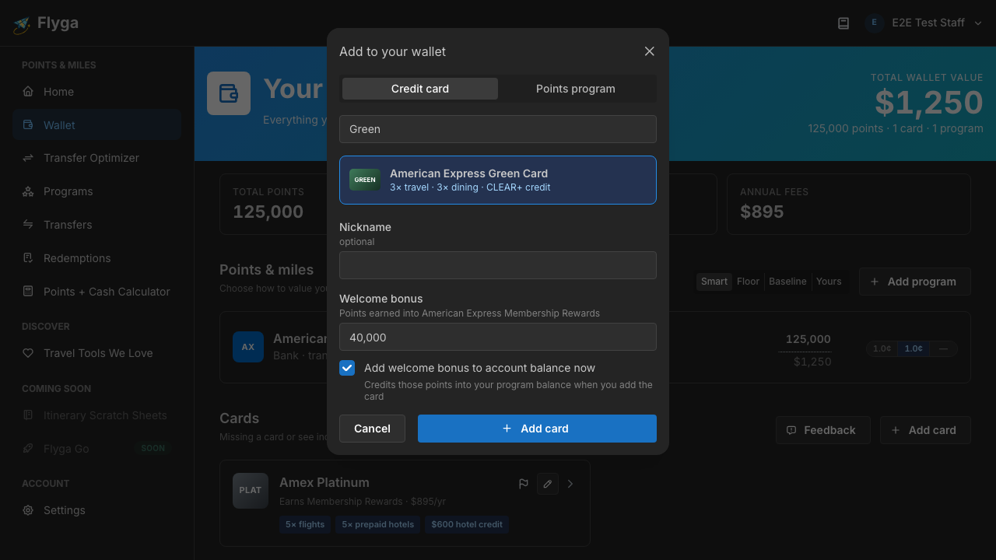Click the Transfers sidebar icon
This screenshot has width=996, height=560.
(x=28, y=224)
